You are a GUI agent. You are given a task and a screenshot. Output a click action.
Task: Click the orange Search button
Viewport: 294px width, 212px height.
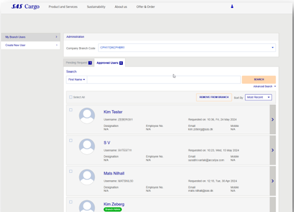click(x=259, y=79)
